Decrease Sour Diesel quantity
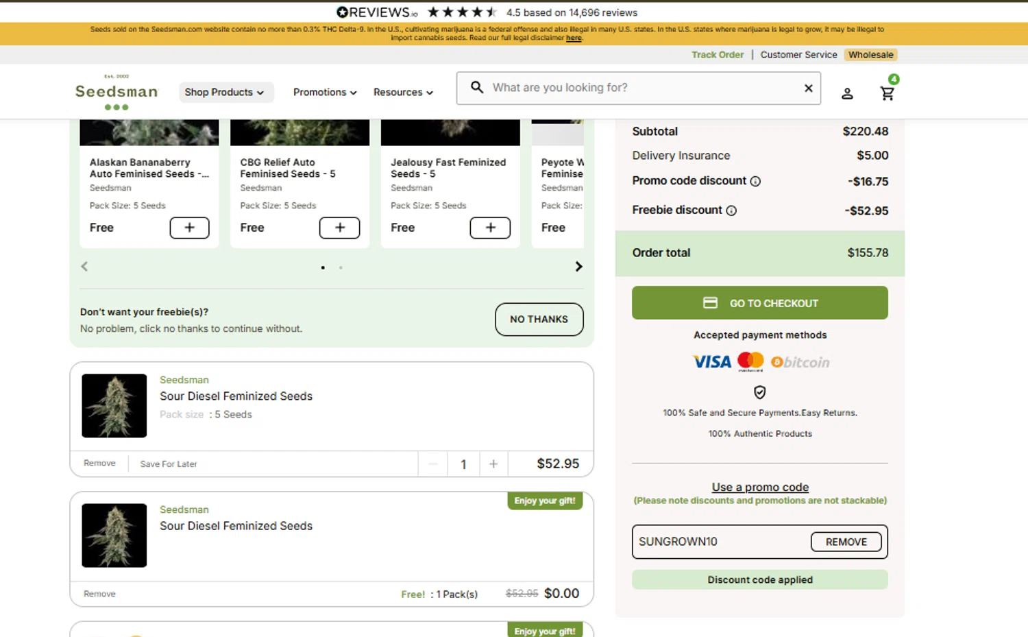 click(x=433, y=464)
